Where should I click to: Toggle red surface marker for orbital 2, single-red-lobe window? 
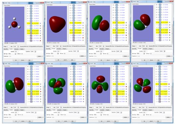click(83, 38)
